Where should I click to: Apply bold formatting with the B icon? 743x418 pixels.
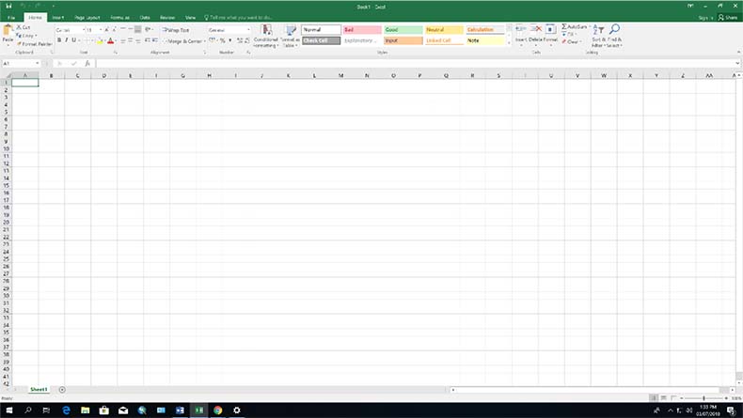(x=58, y=40)
